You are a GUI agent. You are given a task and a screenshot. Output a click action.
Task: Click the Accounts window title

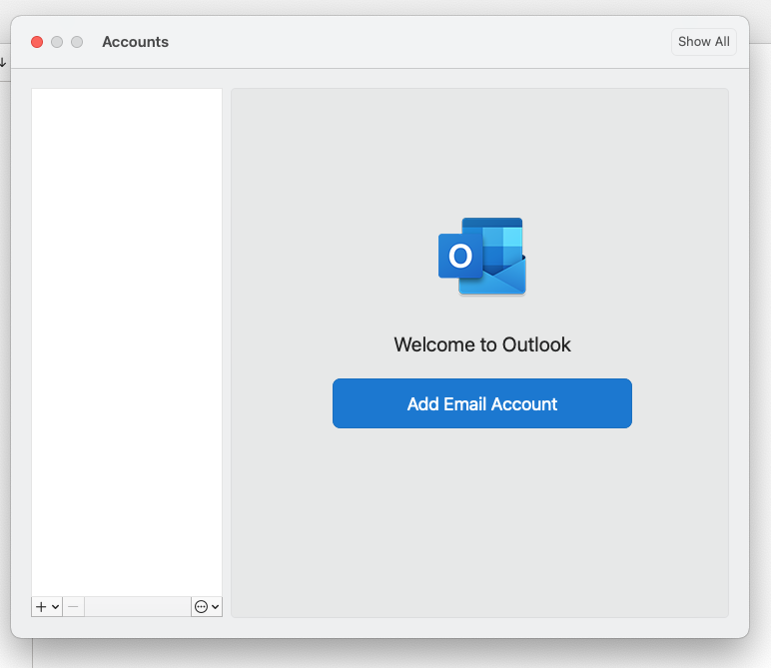point(135,42)
